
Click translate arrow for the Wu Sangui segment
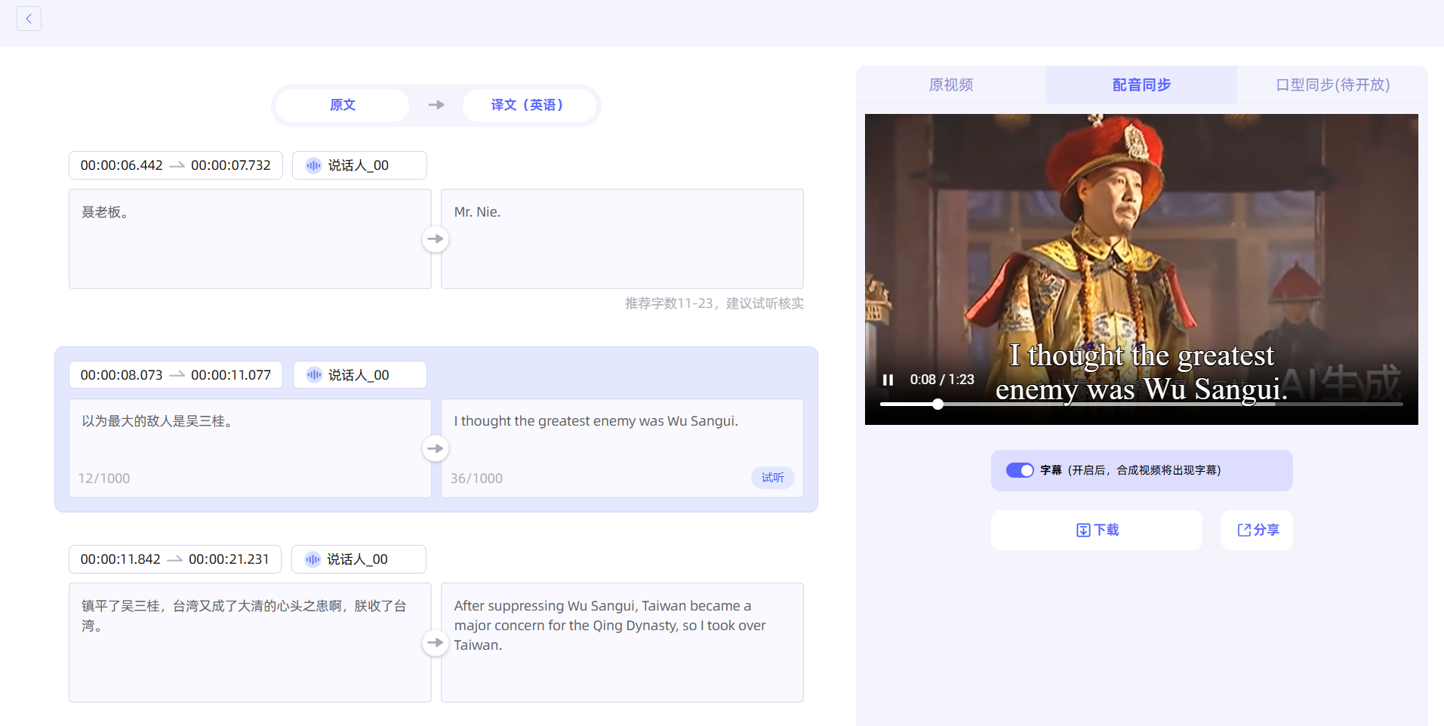436,448
